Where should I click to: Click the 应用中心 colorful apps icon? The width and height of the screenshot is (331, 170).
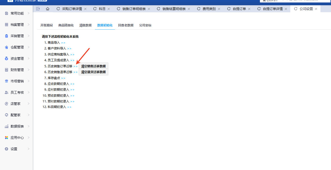pos(7,138)
